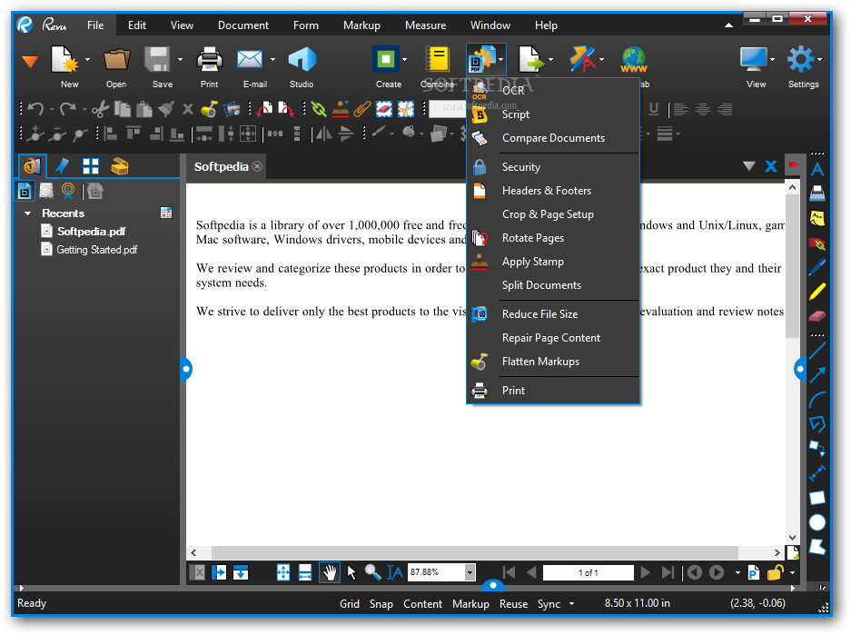Collapse the Recents tree section

tap(27, 213)
